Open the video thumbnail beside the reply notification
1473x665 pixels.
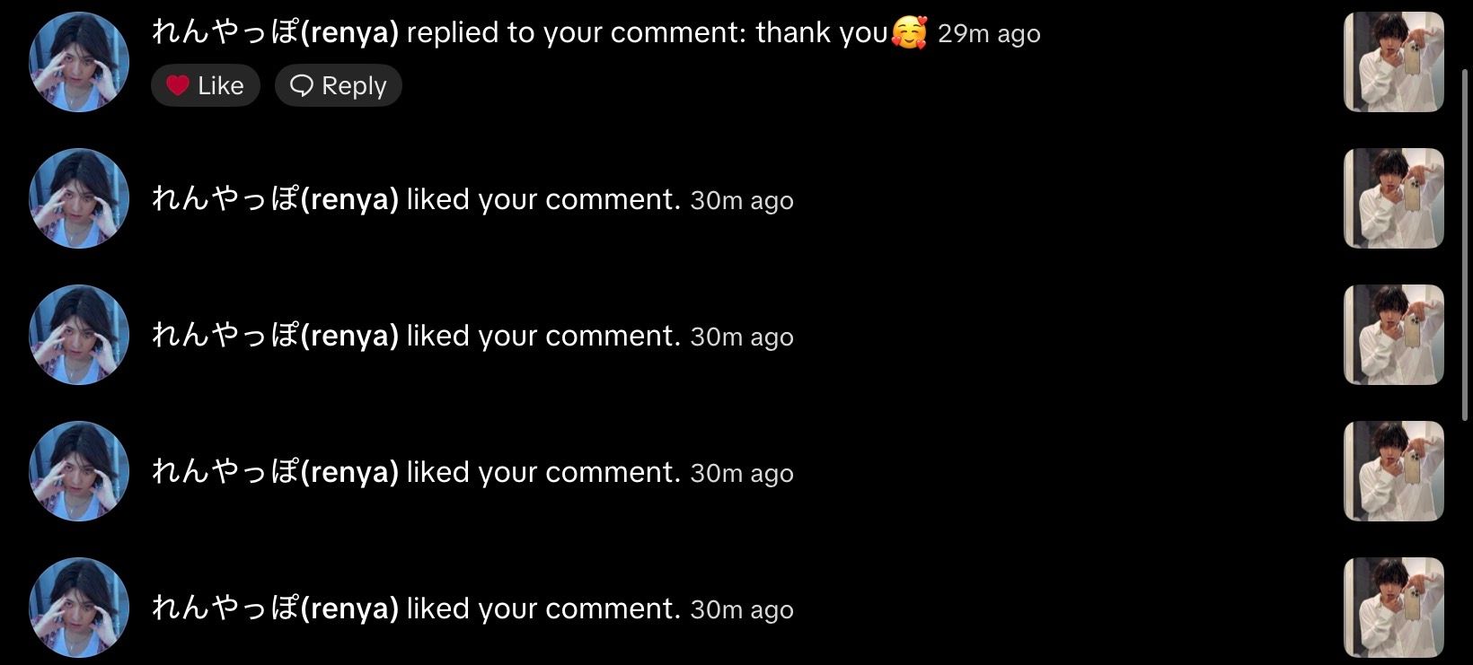pyautogui.click(x=1393, y=62)
